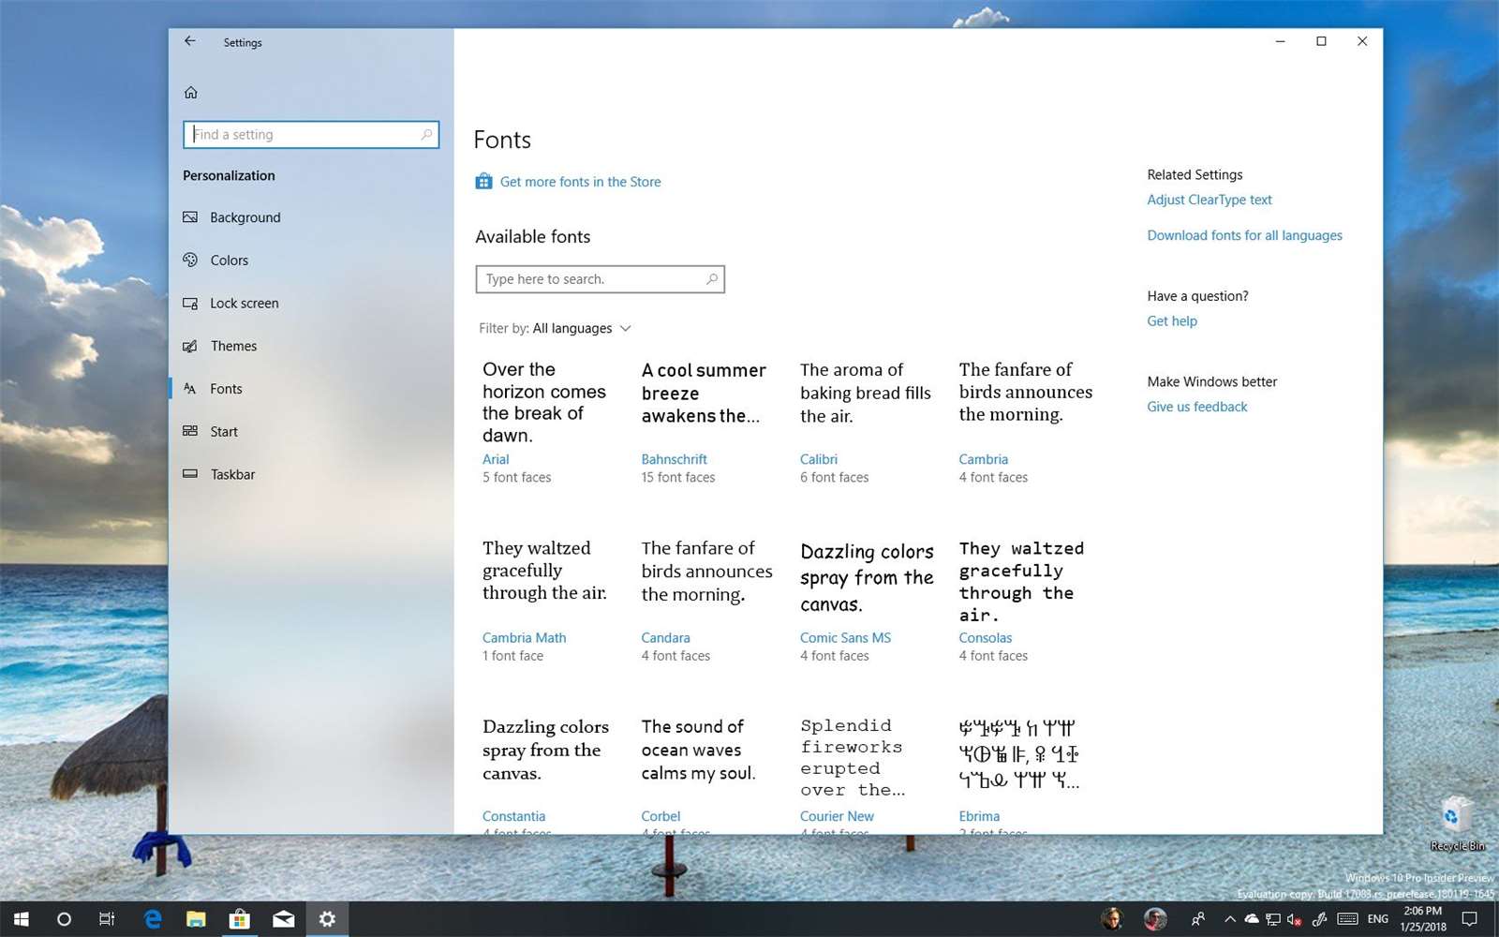Click the Colors palette icon in sidebar
The image size is (1499, 937).
(x=190, y=260)
